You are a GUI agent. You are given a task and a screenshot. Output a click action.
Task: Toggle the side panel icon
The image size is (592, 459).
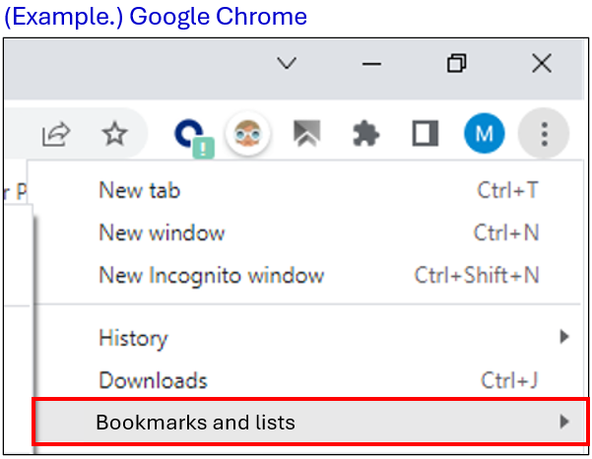[x=425, y=135]
